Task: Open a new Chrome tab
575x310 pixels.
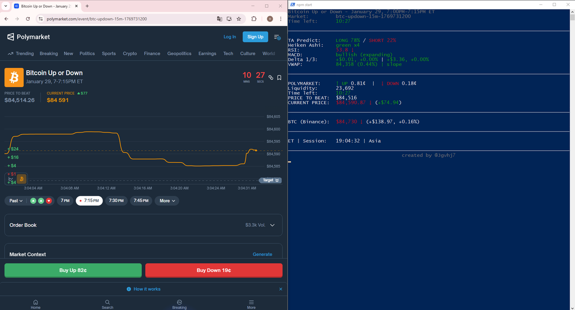Action: coord(87,6)
